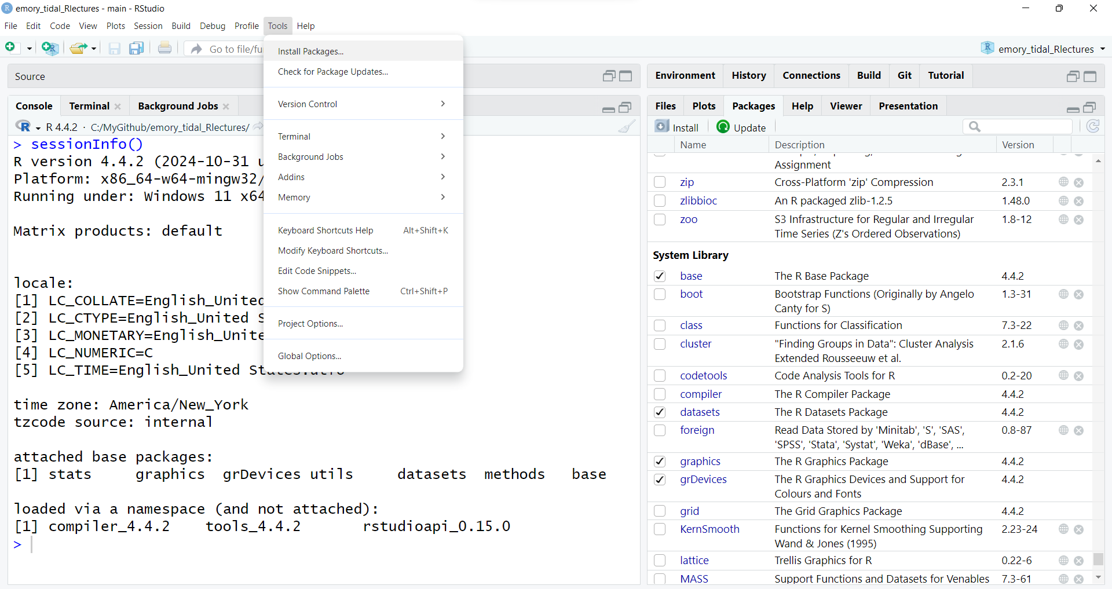Enable the boot package checkbox
The height and width of the screenshot is (589, 1112).
(660, 294)
